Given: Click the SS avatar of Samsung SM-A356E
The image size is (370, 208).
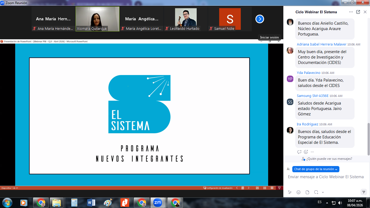Looking at the screenshot, I should click(x=290, y=102).
